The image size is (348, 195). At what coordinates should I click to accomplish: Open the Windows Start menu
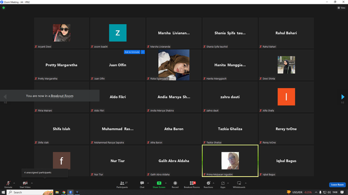3,192
